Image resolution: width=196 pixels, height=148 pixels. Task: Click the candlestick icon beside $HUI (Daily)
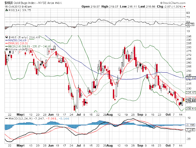pos(7,37)
